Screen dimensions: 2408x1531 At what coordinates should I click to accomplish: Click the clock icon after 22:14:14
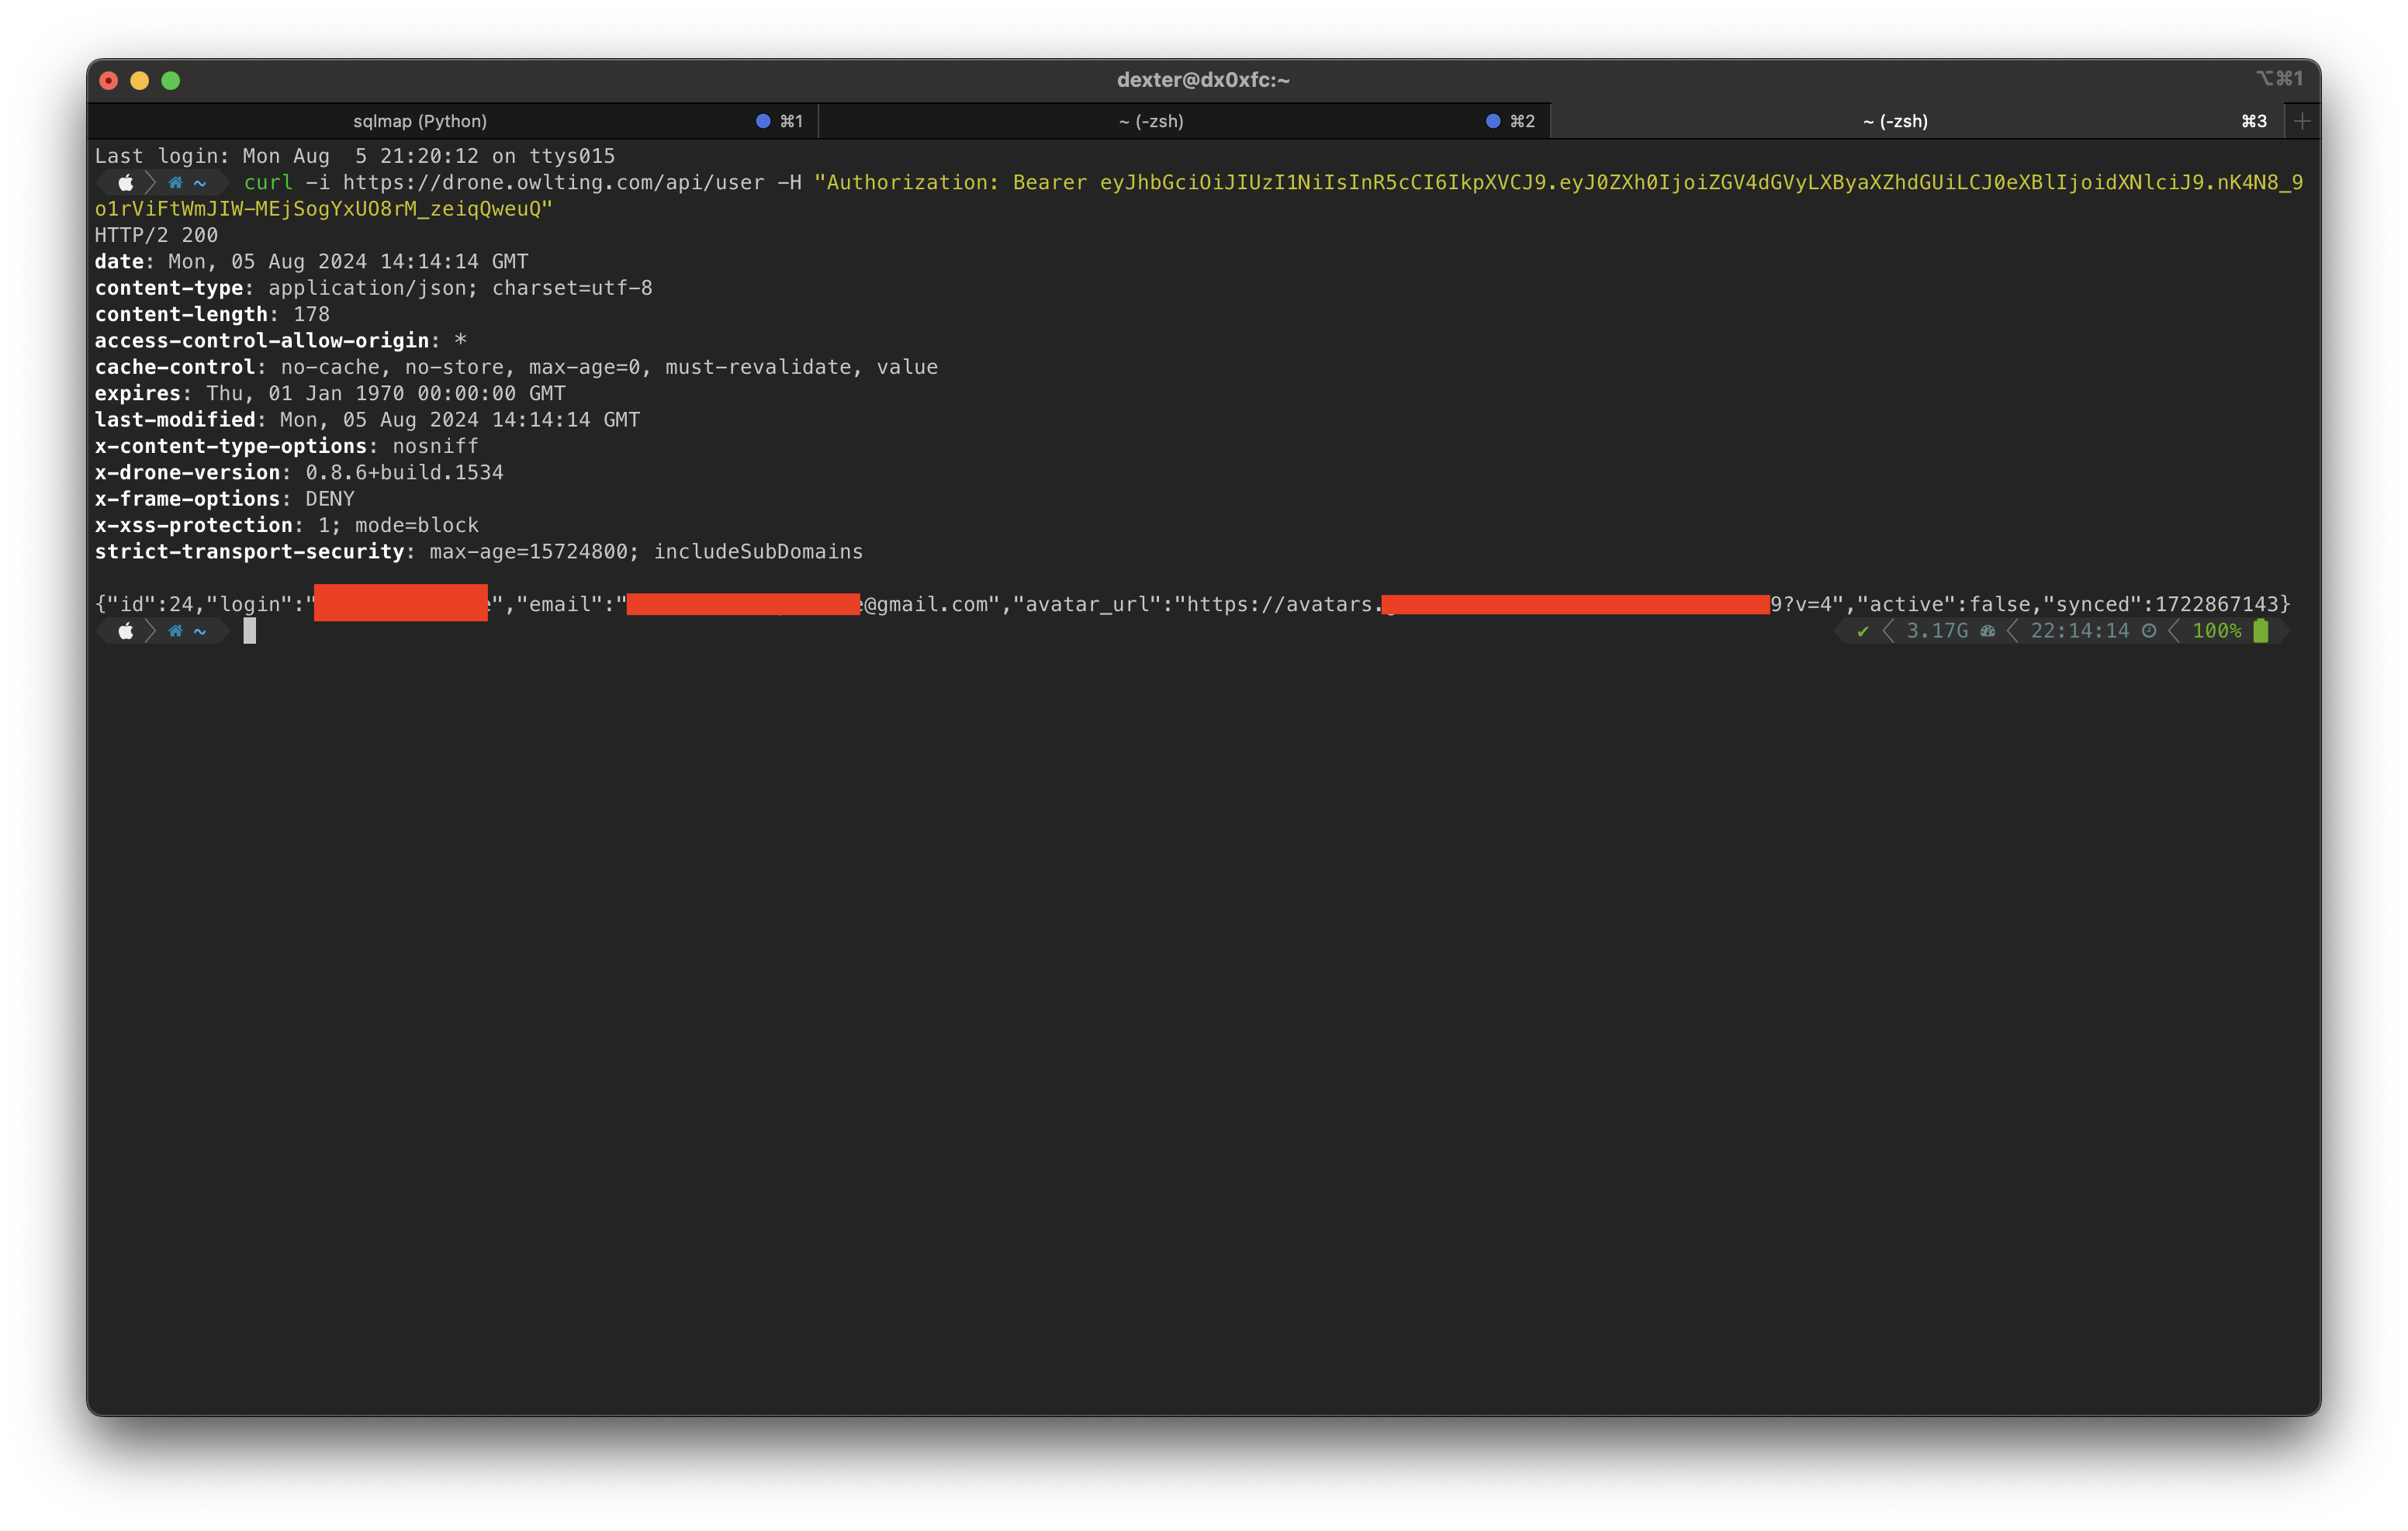pos(2149,631)
